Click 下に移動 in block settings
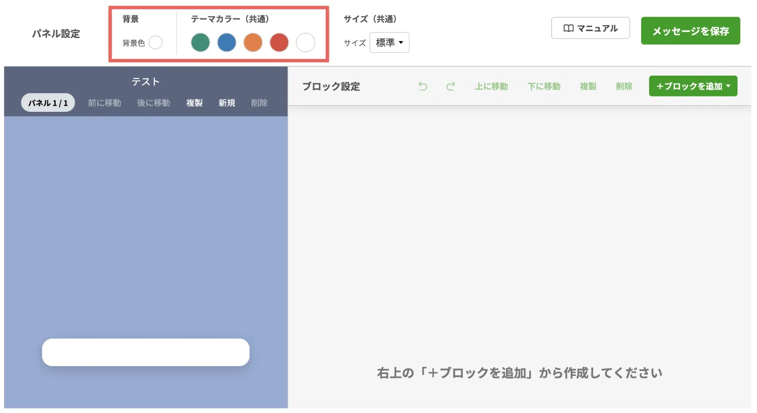 [544, 86]
